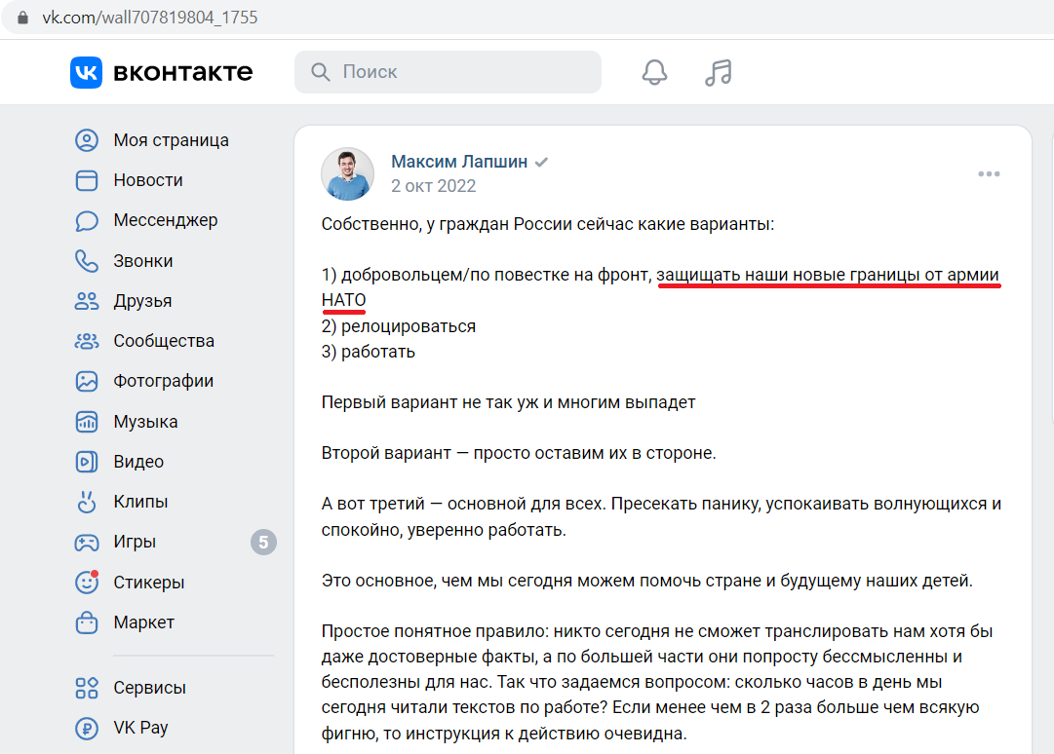Click the Фотографии picture icon
Screen dimensions: 1054x754
click(x=87, y=381)
